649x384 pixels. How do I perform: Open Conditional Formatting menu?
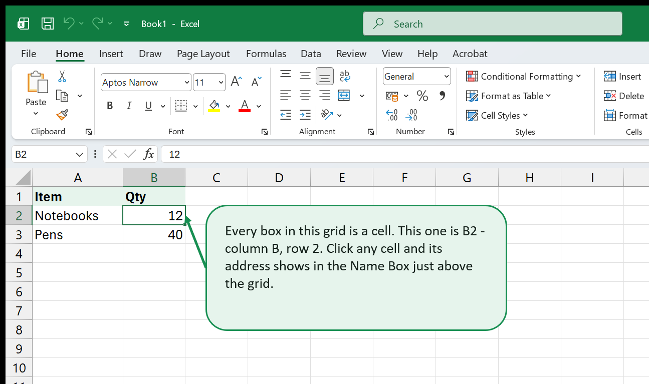tap(523, 76)
